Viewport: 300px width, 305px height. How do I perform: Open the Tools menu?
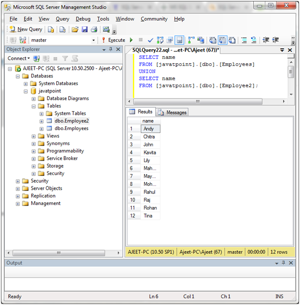103,19
